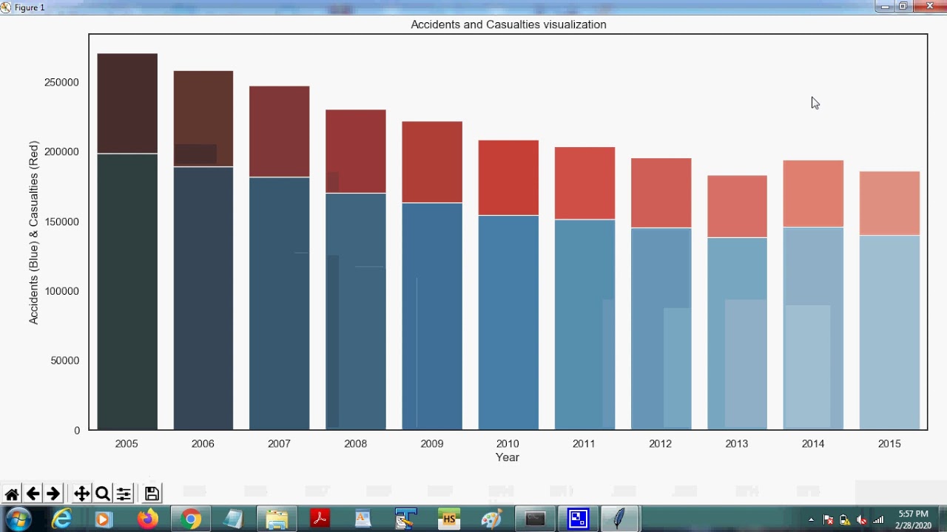Click the chart title 'Accidents and Casualties visualization'
The width and height of the screenshot is (947, 532).
pyautogui.click(x=508, y=24)
